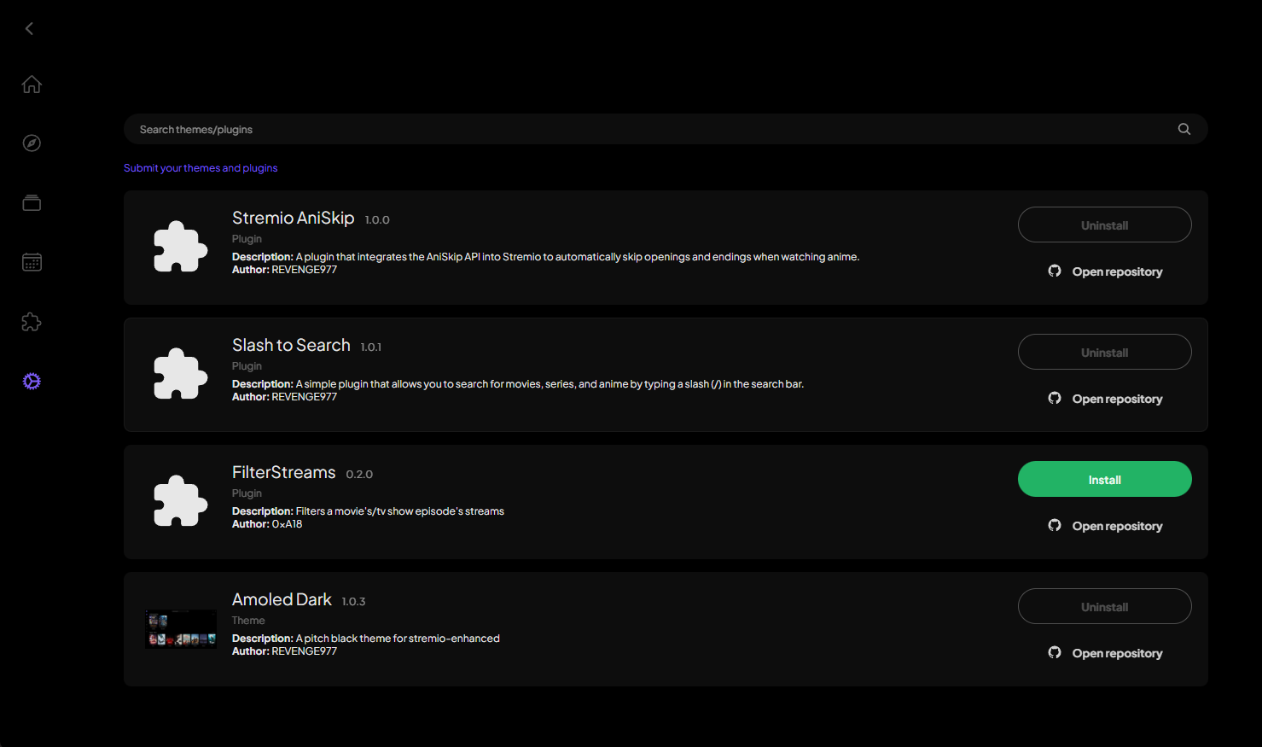Click the Amoled Dark theme preview thumbnail
The image size is (1262, 747).
[180, 629]
